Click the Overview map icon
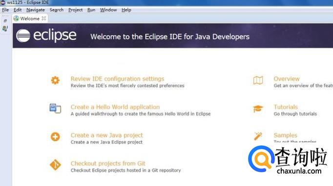Image resolution: width=333 pixels, height=186 pixels. (258, 80)
